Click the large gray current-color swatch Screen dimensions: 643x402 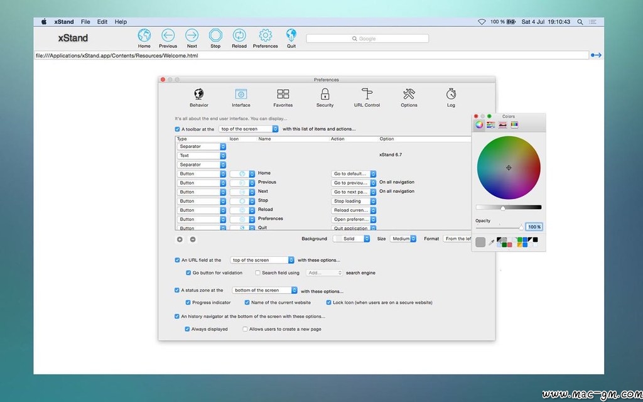pyautogui.click(x=480, y=242)
